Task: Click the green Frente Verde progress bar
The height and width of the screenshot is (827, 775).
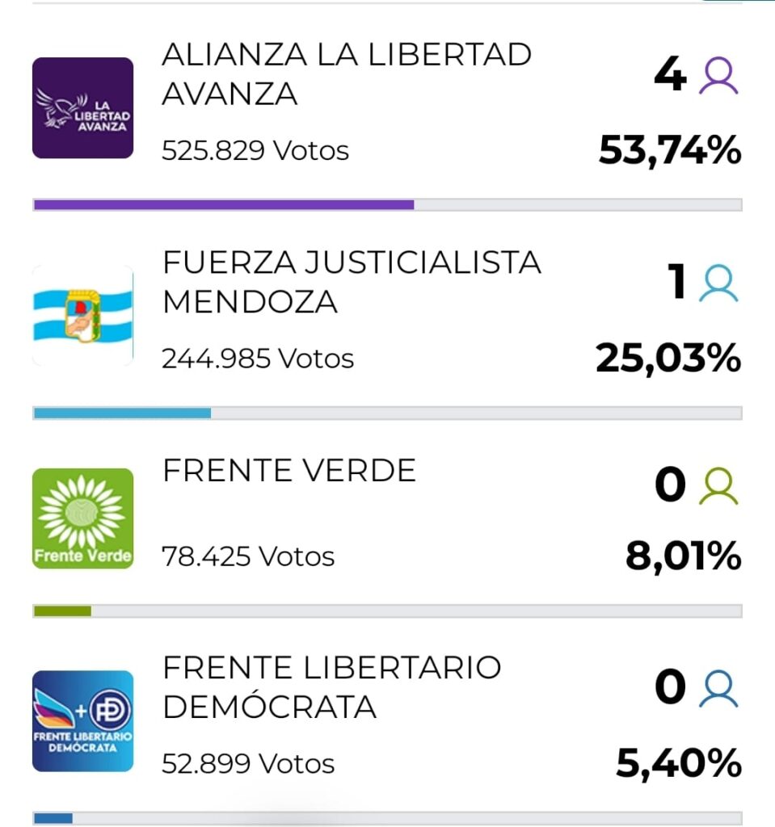Action: pyautogui.click(x=62, y=611)
